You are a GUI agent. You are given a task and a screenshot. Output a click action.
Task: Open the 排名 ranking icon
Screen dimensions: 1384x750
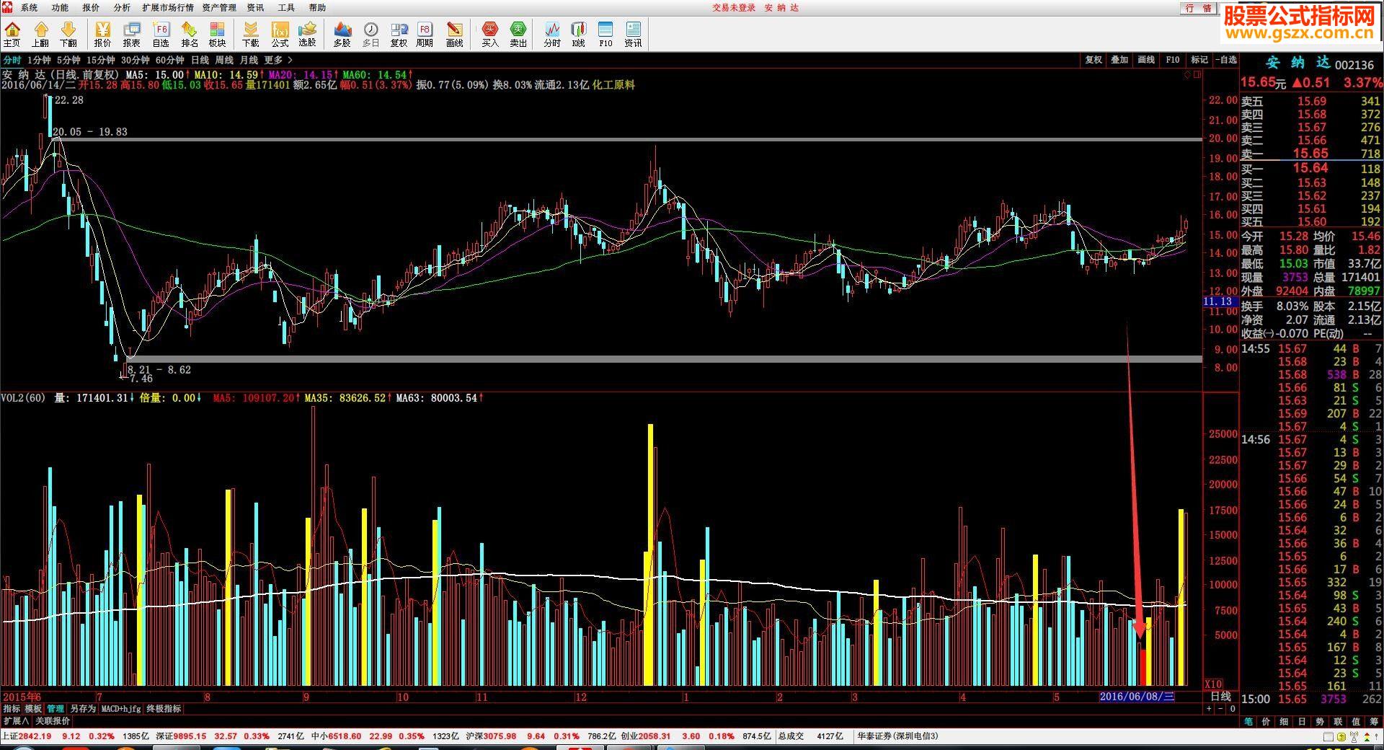(190, 34)
